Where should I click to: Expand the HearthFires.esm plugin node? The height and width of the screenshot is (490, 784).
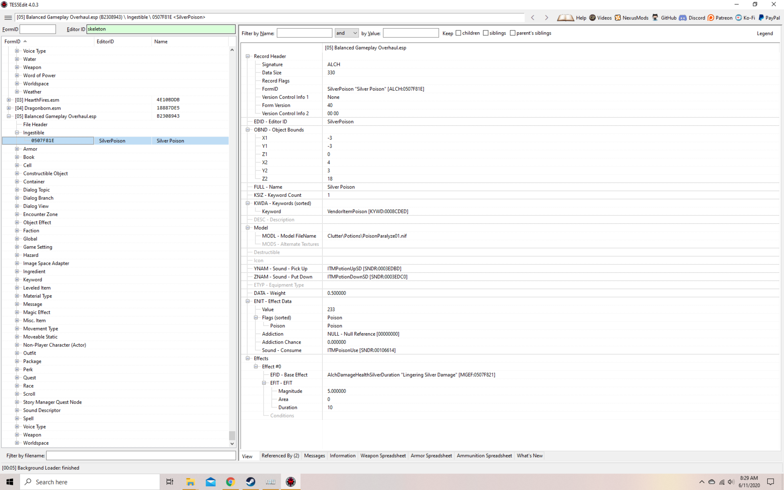click(x=9, y=100)
